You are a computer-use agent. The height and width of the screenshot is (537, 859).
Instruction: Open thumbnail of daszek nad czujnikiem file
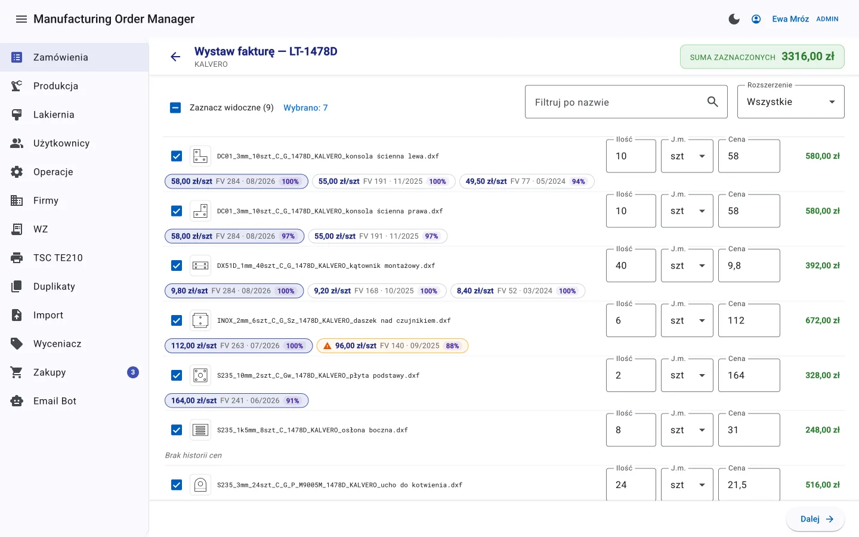(x=200, y=320)
